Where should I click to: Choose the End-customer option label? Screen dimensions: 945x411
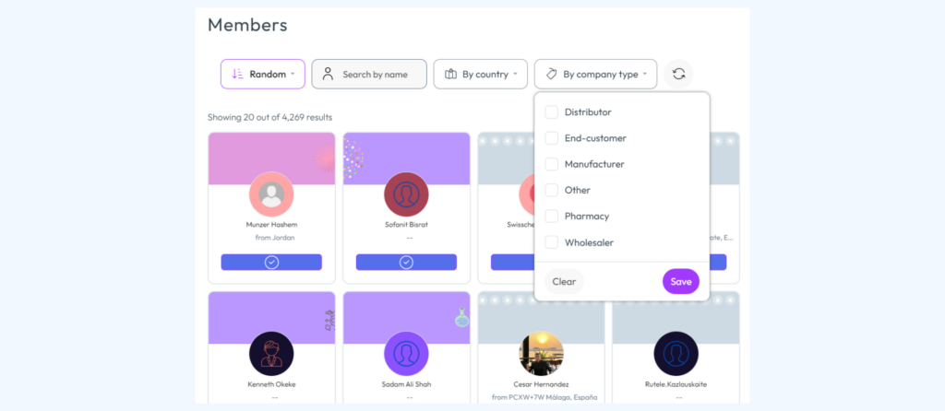pos(595,138)
